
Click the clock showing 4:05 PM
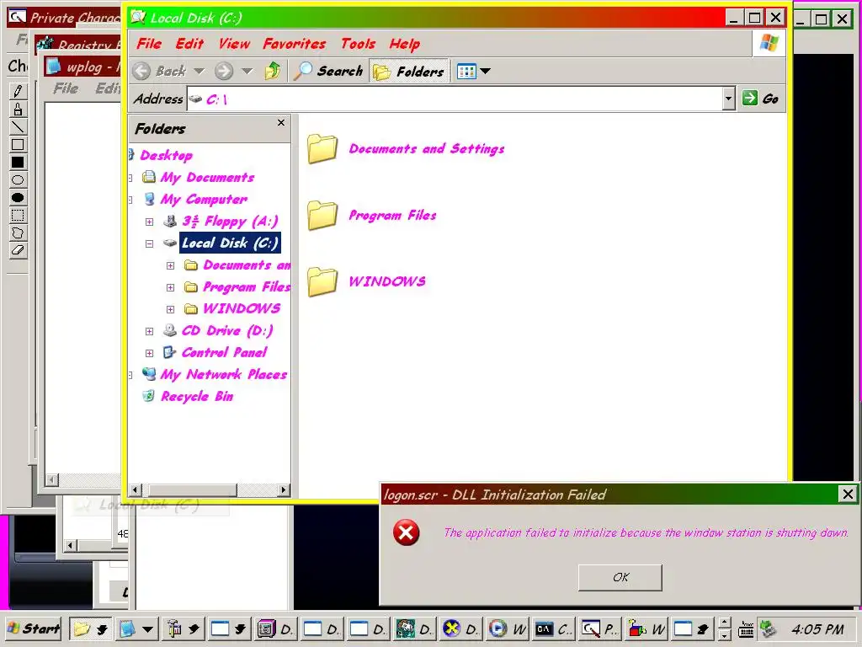tap(817, 628)
